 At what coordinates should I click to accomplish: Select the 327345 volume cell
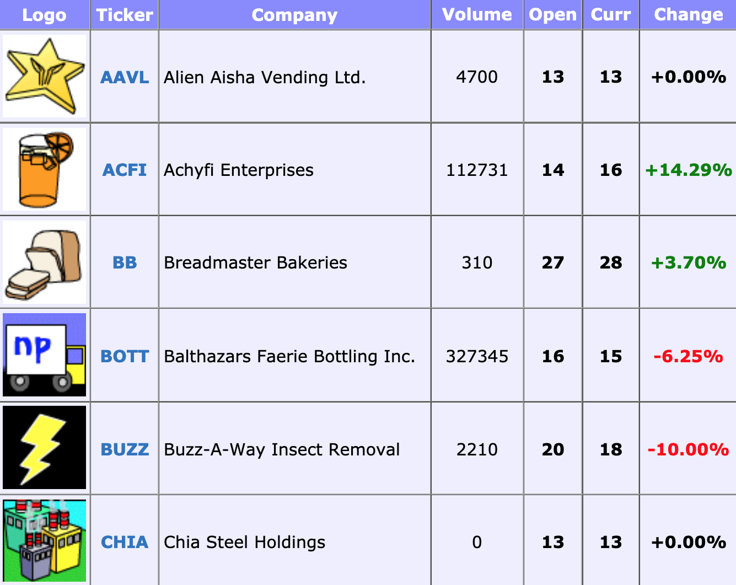pos(477,356)
